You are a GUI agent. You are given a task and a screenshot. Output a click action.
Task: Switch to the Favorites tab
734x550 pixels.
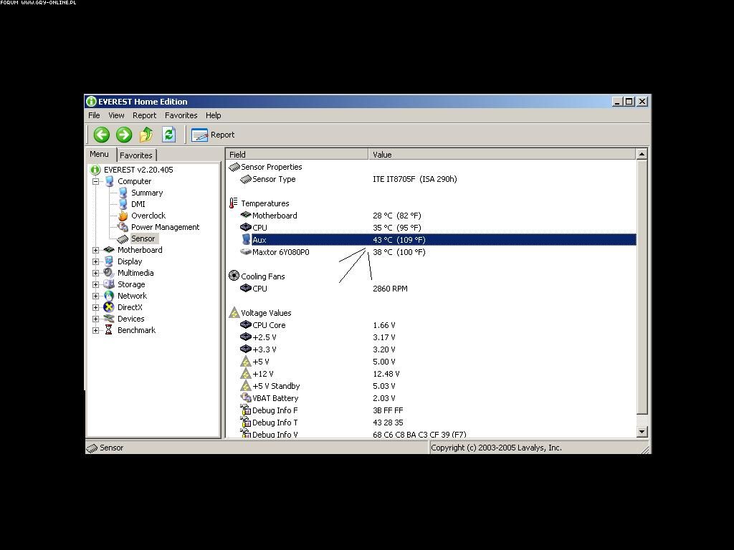click(135, 155)
